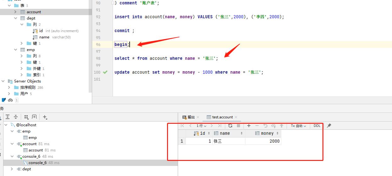Click Collapse All in Services toolbar
Viewport: 392px width, 176px height.
tap(15, 117)
